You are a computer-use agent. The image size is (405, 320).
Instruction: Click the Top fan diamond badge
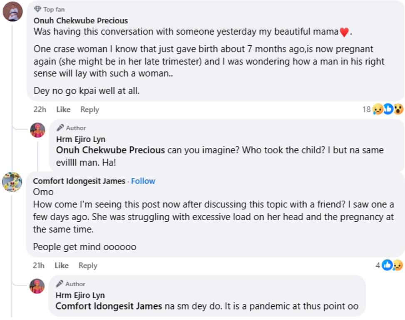37,9
